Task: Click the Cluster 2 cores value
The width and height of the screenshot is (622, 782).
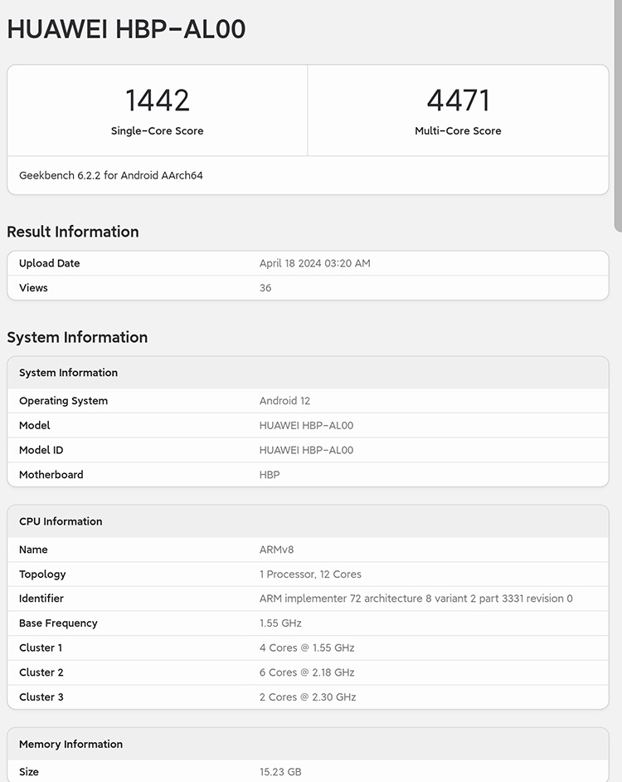Action: coord(307,672)
